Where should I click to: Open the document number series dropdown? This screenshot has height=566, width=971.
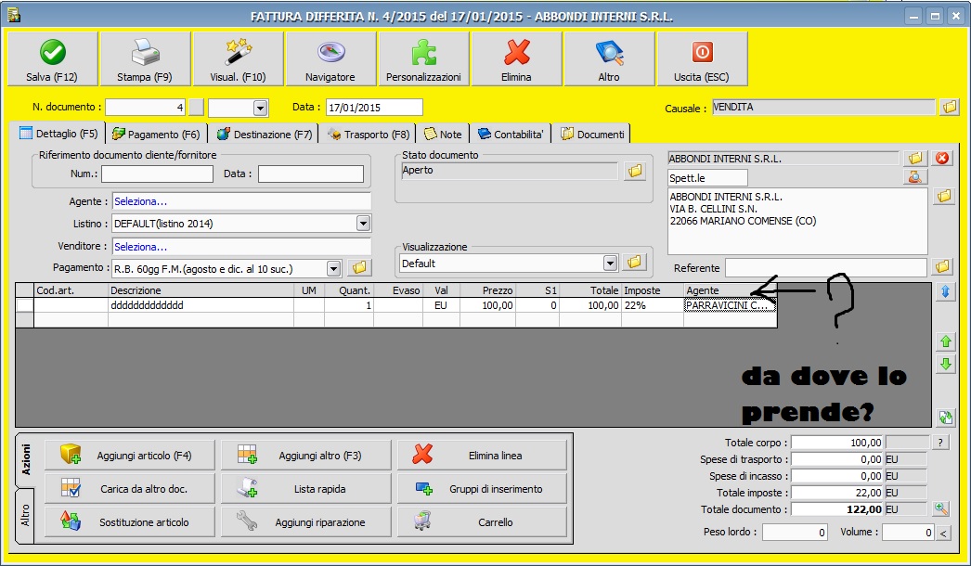pos(260,108)
